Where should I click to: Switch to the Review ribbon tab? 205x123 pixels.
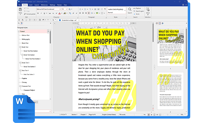[59, 5]
